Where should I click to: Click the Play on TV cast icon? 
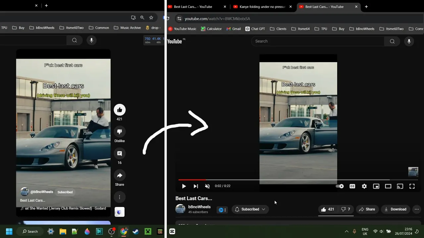click(x=400, y=186)
